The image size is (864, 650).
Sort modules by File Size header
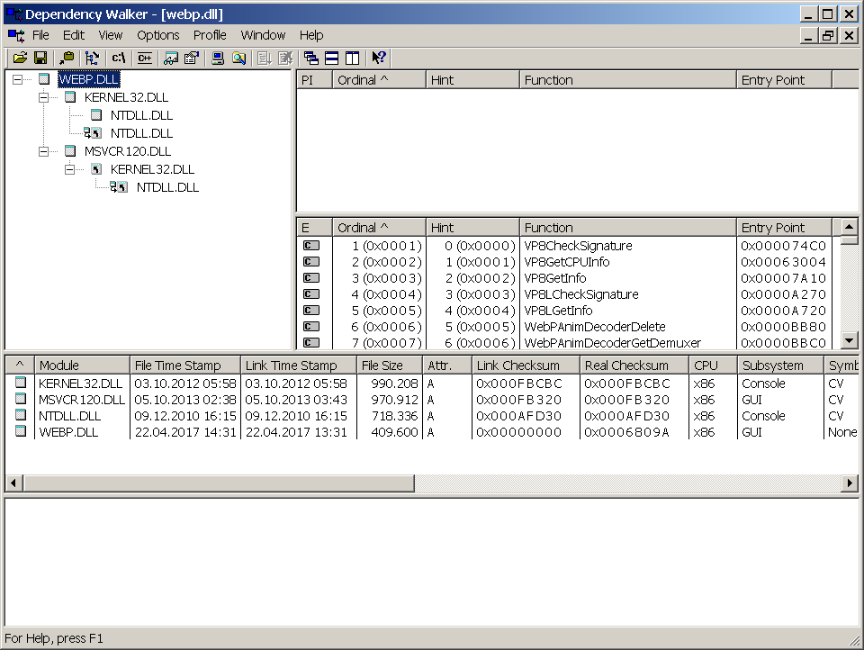[389, 366]
